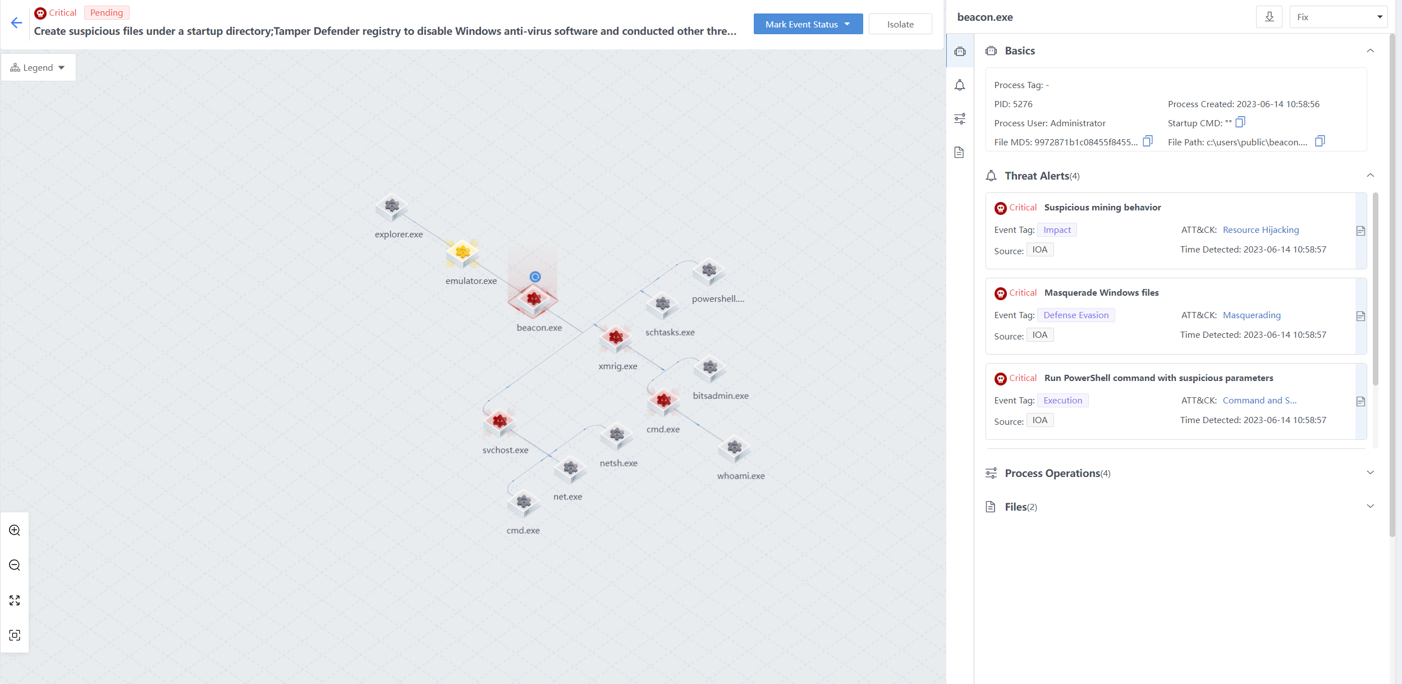Image resolution: width=1402 pixels, height=684 pixels.
Task: Open the Resource Hijacking ATT&CK link
Action: click(x=1261, y=230)
